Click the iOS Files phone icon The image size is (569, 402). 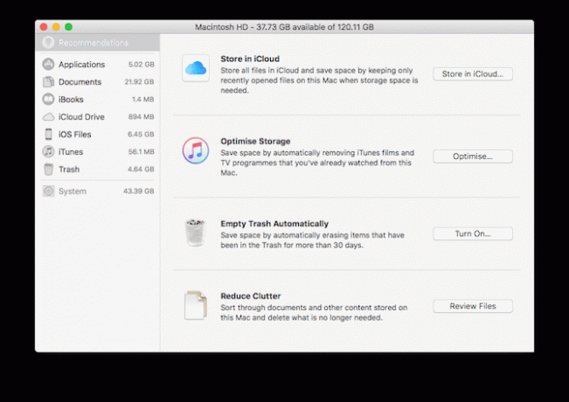pos(48,135)
